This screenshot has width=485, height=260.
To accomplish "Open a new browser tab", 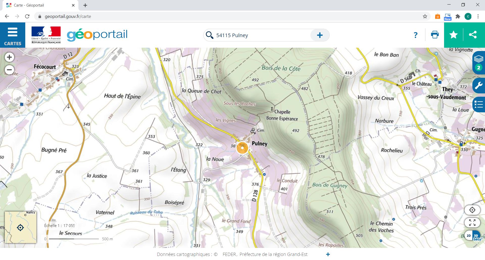I will pyautogui.click(x=85, y=5).
